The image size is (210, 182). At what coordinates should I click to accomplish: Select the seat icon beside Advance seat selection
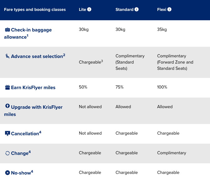(x=7, y=56)
